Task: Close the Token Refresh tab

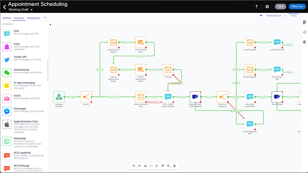Action: (x=285, y=16)
